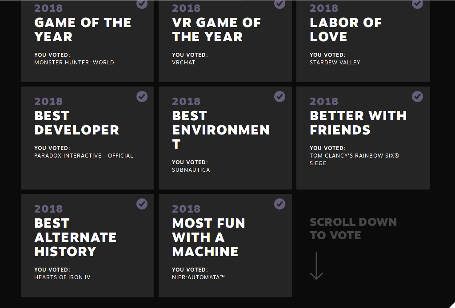455x308 pixels.
Task: Open the Best Developer award card
Action: click(x=88, y=138)
